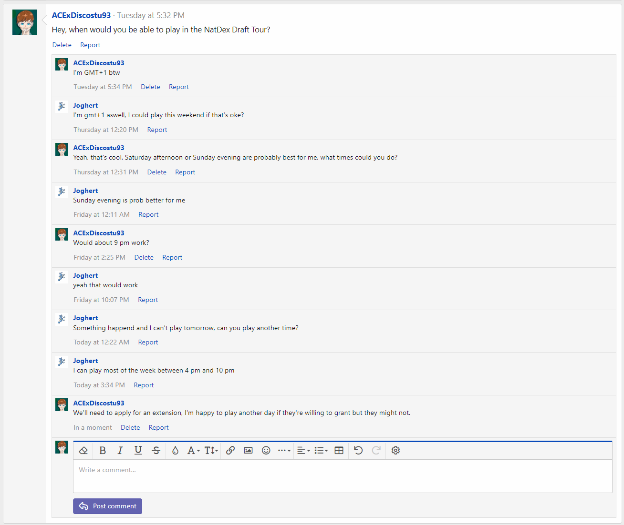Toggle underline formatting in comment editor
624x525 pixels.
tap(138, 451)
